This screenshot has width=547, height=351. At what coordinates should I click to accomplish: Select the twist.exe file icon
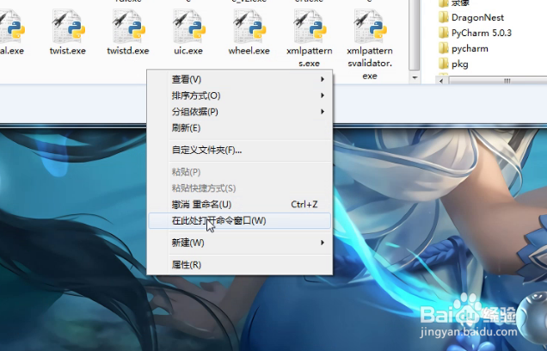pos(68,26)
